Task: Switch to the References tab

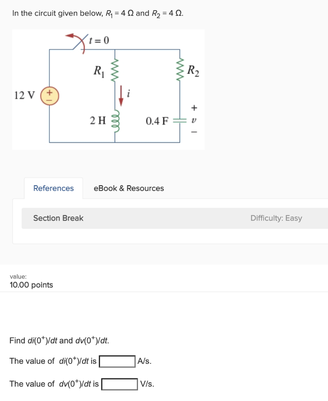Action: pyautogui.click(x=53, y=188)
